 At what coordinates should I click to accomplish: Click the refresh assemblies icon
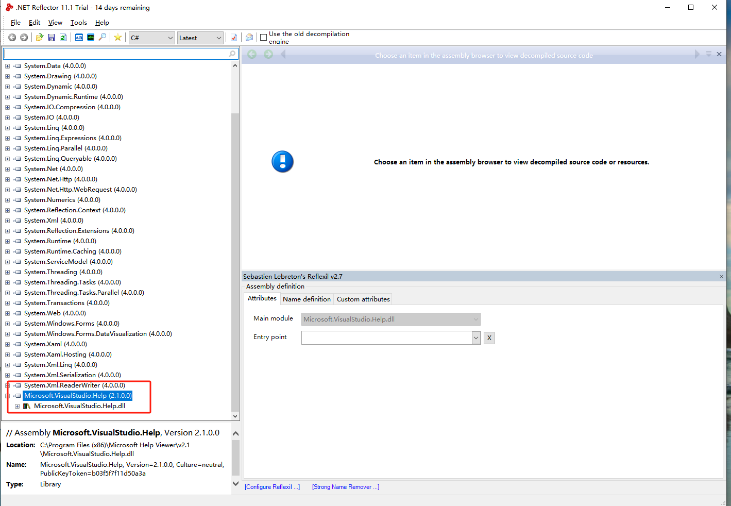[63, 38]
